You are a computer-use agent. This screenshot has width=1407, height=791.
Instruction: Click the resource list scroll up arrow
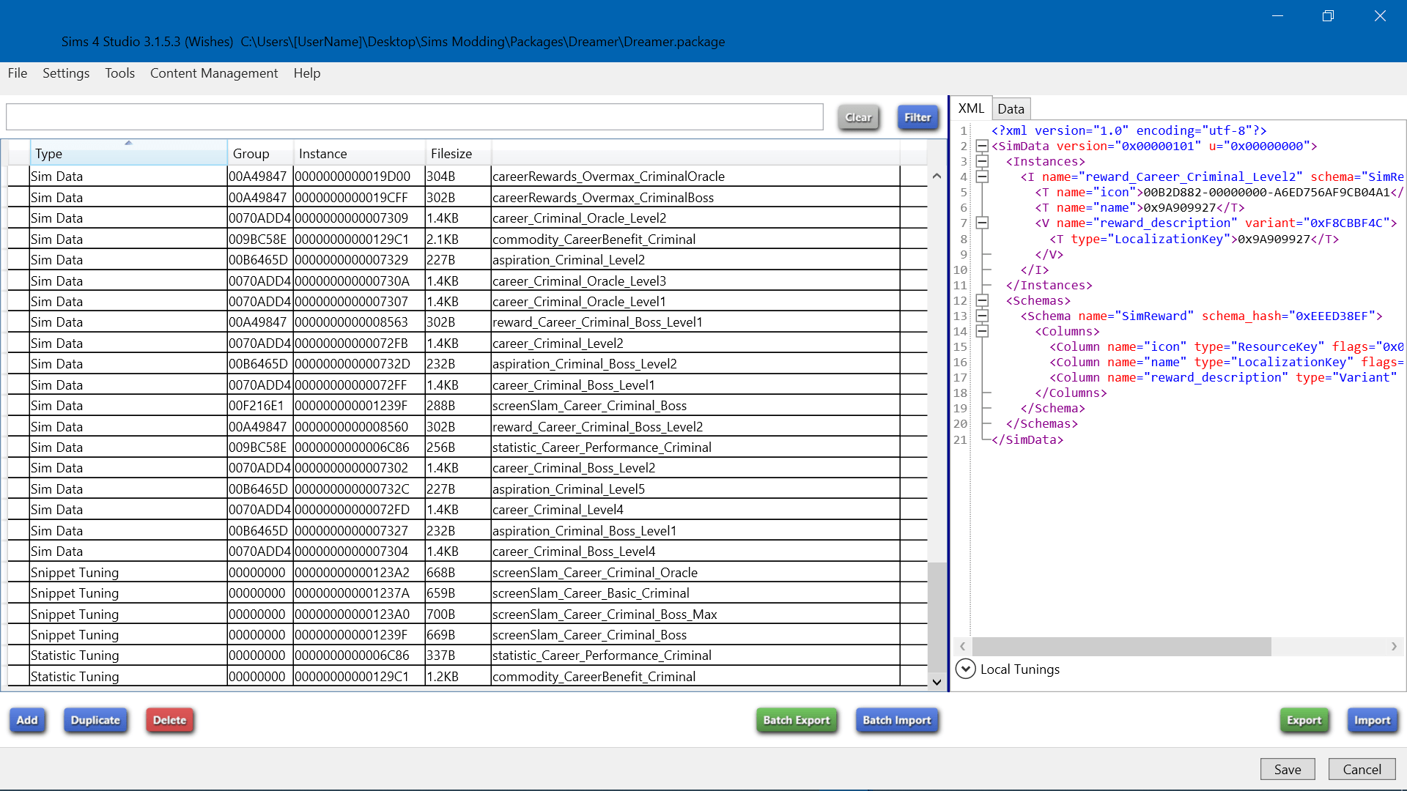coord(937,176)
